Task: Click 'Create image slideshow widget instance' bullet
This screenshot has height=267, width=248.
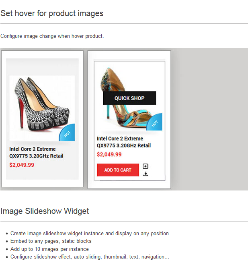Action: click(x=89, y=234)
